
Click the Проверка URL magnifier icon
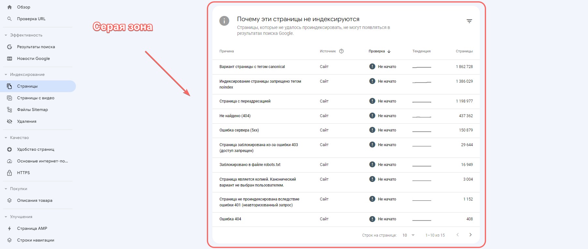pyautogui.click(x=9, y=19)
